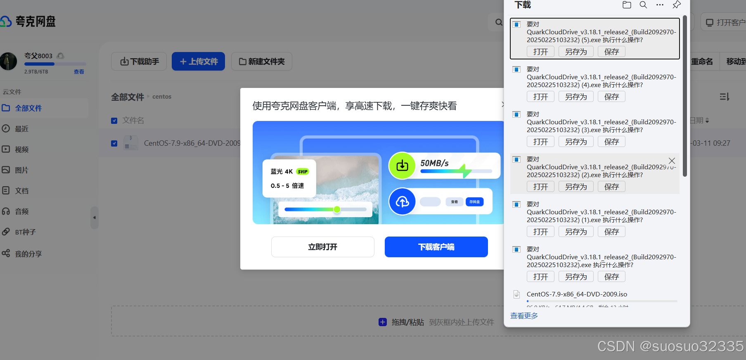Viewport: 746px width, 360px height.
Task: Click 查看更多 link in downloads
Action: point(524,316)
